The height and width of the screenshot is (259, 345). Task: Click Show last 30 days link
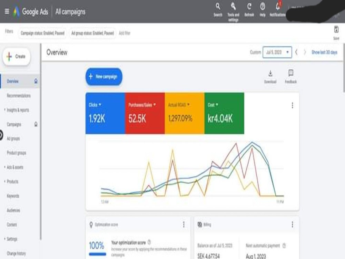324,52
